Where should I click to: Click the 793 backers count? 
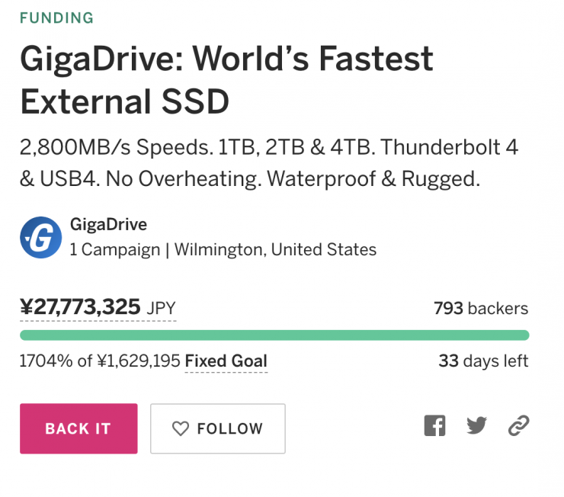480,308
